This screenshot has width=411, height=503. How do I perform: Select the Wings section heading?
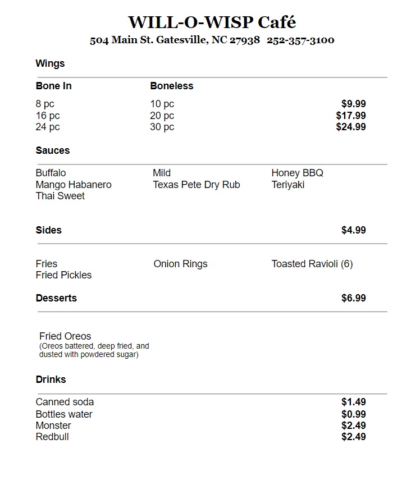50,63
